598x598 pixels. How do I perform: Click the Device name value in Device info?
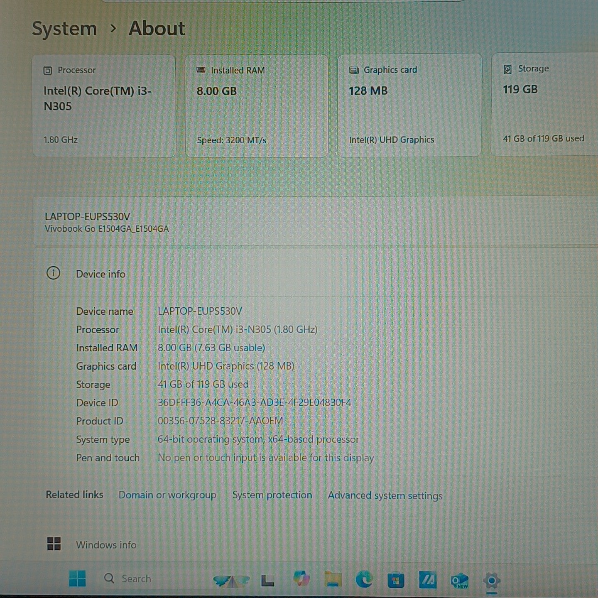tap(200, 311)
